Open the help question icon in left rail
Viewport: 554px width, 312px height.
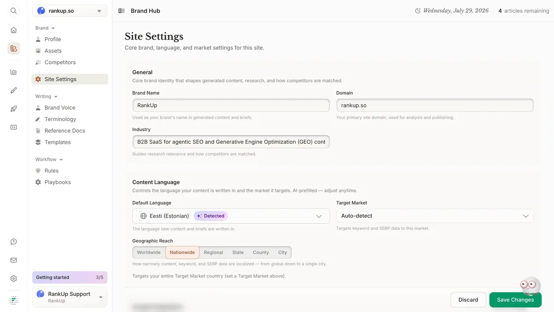(x=13, y=241)
